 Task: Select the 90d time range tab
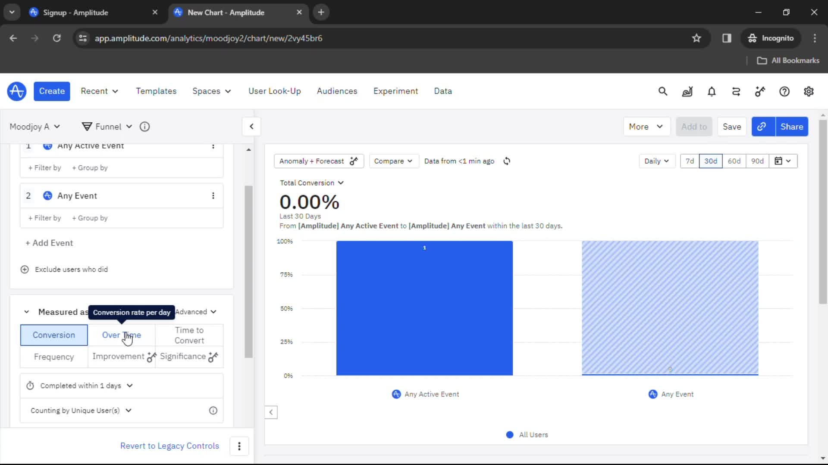pyautogui.click(x=757, y=161)
